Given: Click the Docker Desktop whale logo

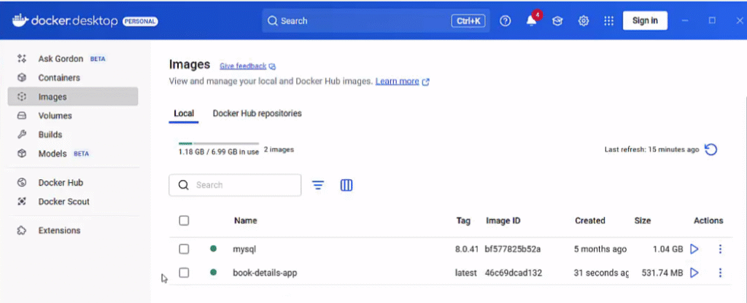Looking at the screenshot, I should [20, 21].
